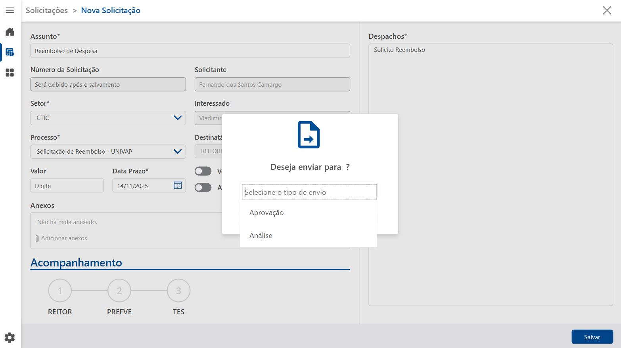
Task: Select the Aprovação option
Action: click(266, 213)
